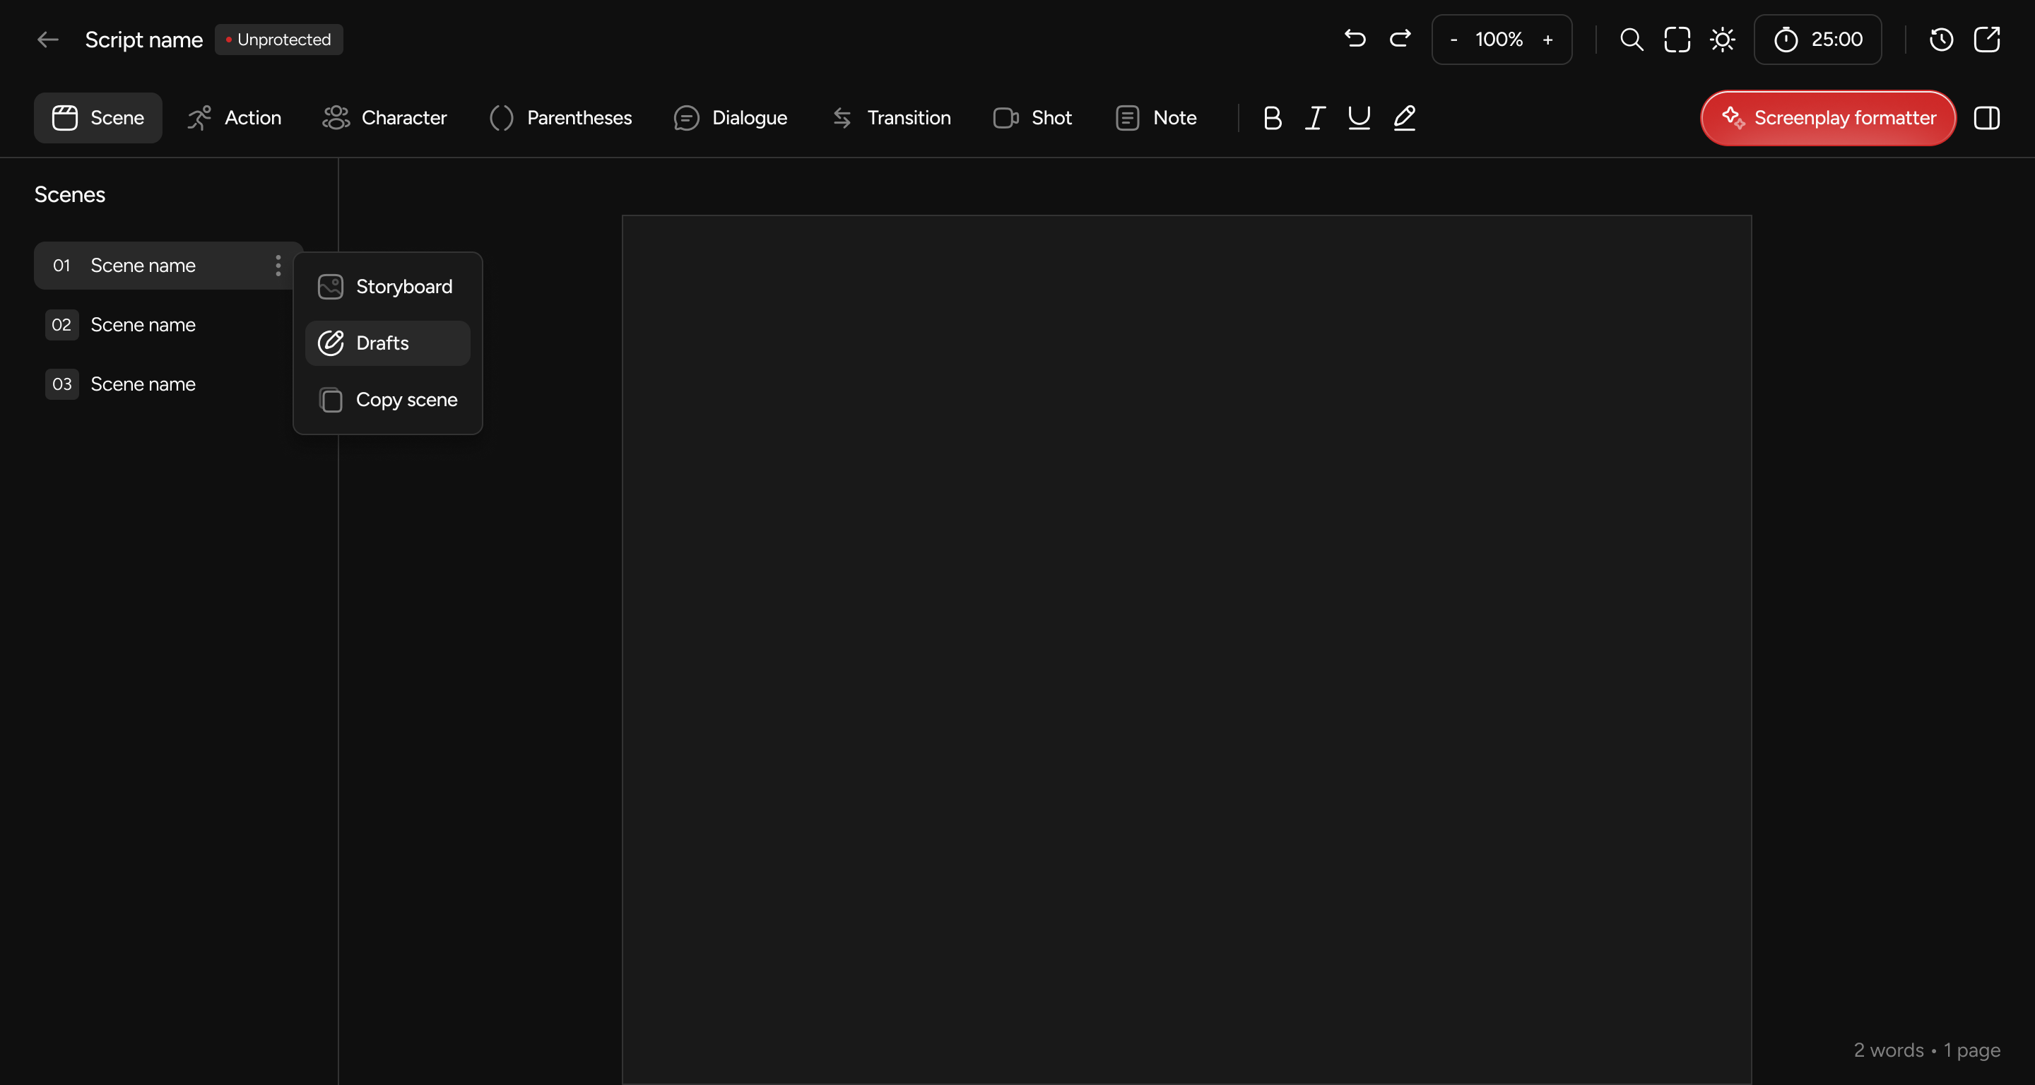The width and height of the screenshot is (2035, 1085).
Task: Select the Parentheses element type
Action: (x=561, y=118)
